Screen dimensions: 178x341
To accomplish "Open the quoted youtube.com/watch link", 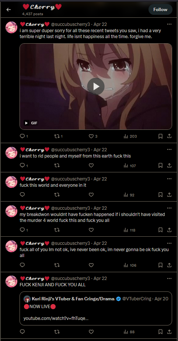I will point(56,318).
